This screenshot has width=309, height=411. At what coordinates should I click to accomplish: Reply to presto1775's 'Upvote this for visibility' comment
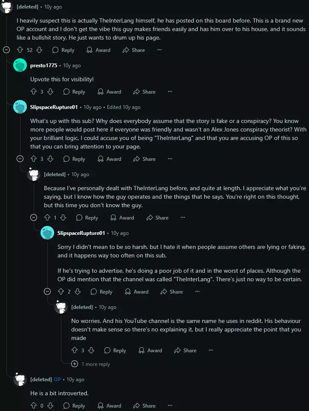click(74, 91)
